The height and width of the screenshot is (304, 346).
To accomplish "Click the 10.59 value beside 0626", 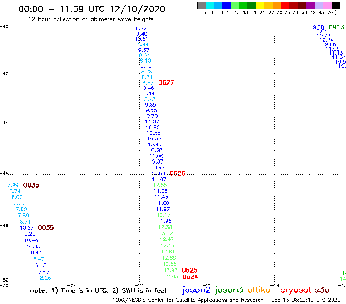I will pyautogui.click(x=159, y=174).
